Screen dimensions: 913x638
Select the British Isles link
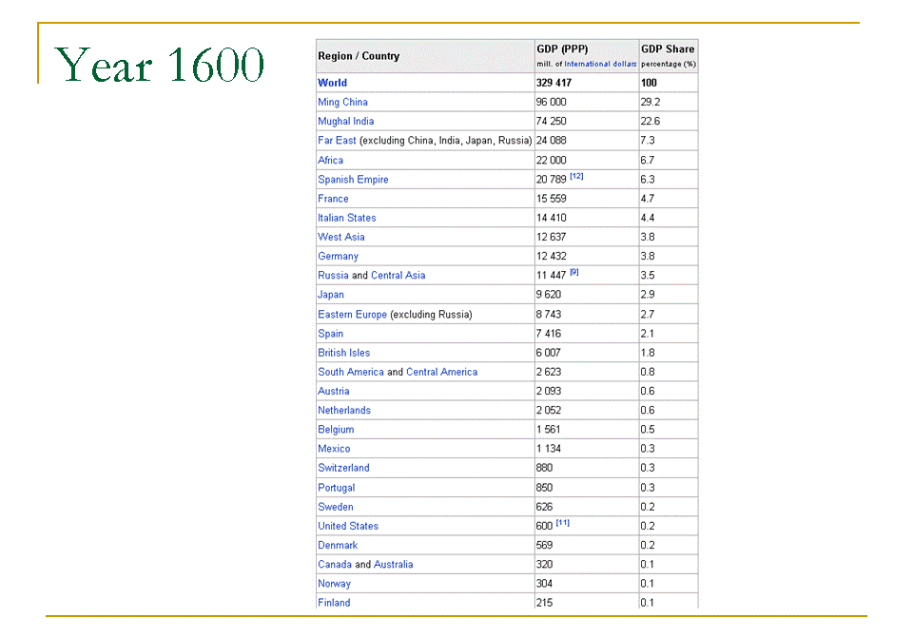(344, 353)
